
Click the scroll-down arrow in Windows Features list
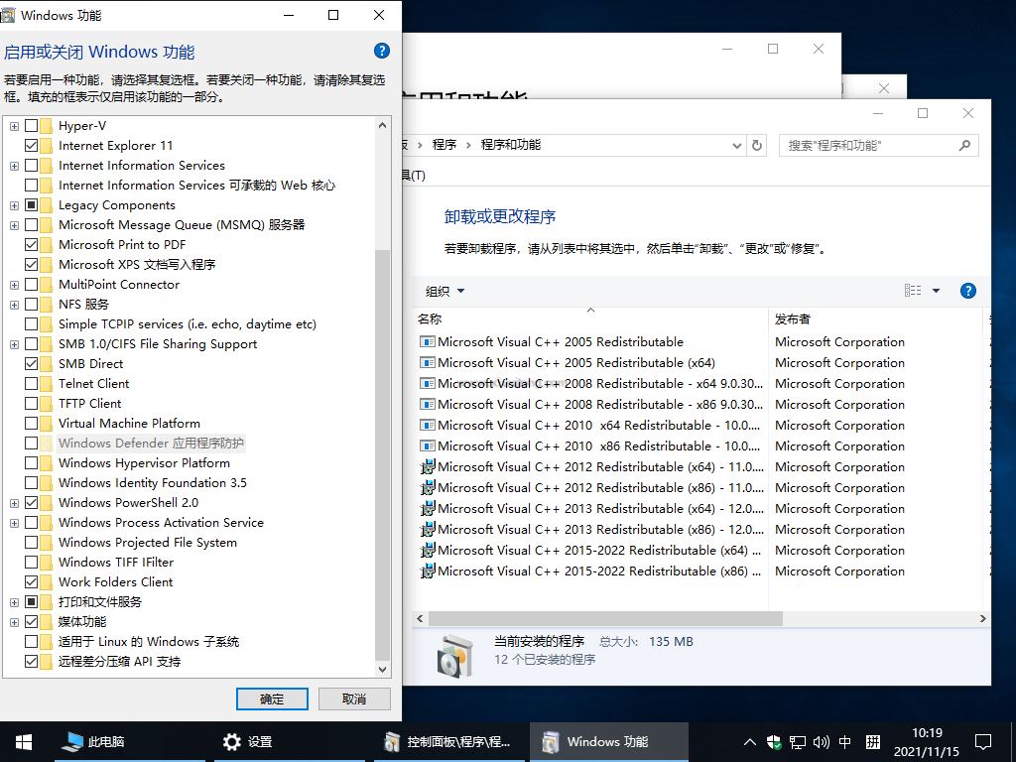[x=382, y=670]
